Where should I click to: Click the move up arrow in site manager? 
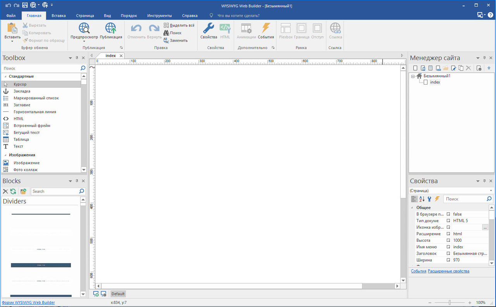pos(489,68)
